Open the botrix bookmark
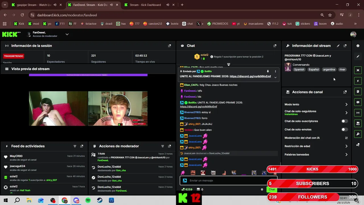Screen dimensions: 364x205 [x=172, y=24]
